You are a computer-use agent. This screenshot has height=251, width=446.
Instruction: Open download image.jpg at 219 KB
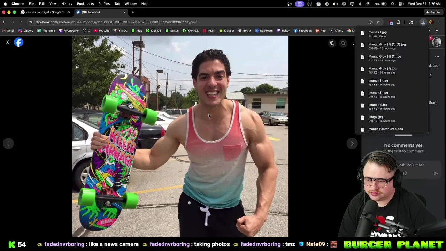click(392, 119)
